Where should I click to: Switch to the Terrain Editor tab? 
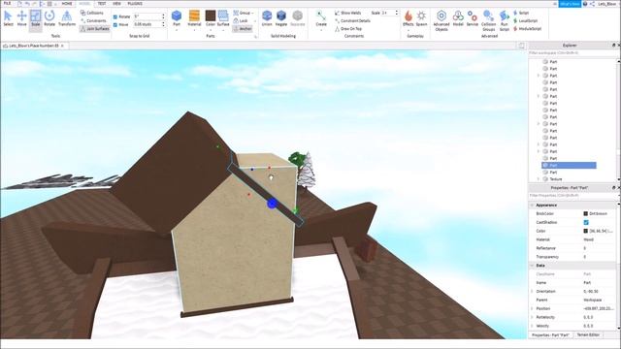pyautogui.click(x=588, y=334)
